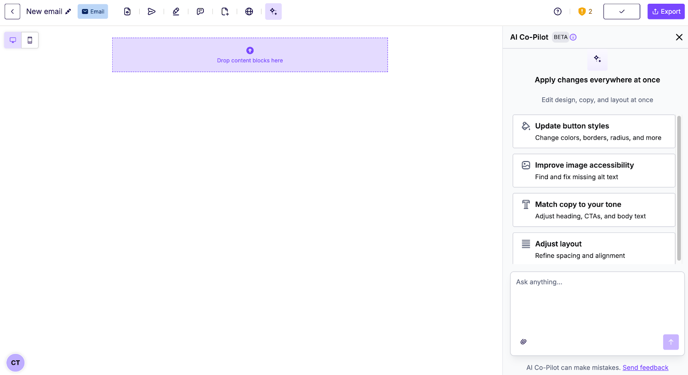
Task: Open the globe language icon
Action: coord(249,12)
